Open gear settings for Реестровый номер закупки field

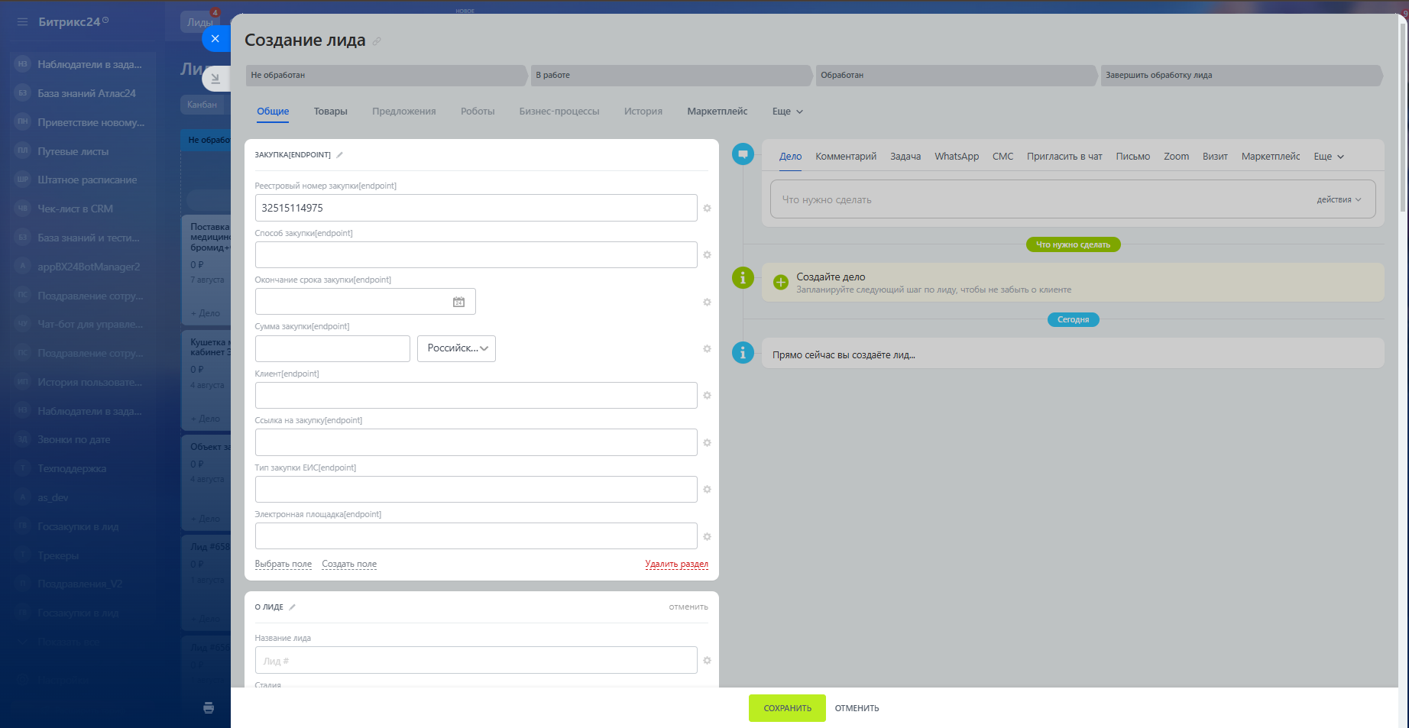pos(707,209)
